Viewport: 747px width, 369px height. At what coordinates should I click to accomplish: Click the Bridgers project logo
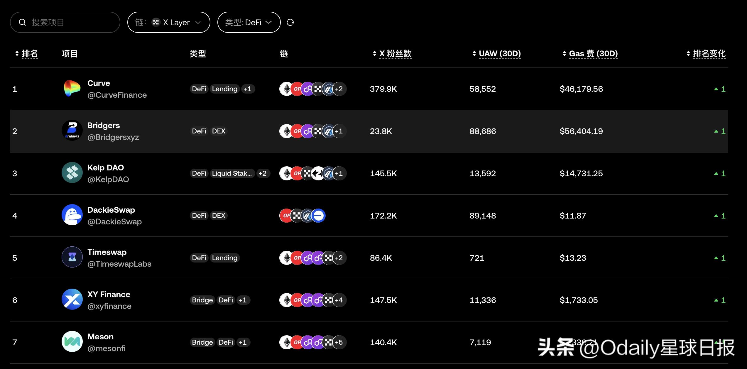tap(72, 131)
